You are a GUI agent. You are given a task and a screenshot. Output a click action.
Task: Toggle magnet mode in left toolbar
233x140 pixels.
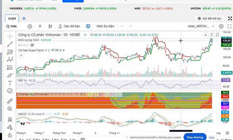[x=10, y=119]
